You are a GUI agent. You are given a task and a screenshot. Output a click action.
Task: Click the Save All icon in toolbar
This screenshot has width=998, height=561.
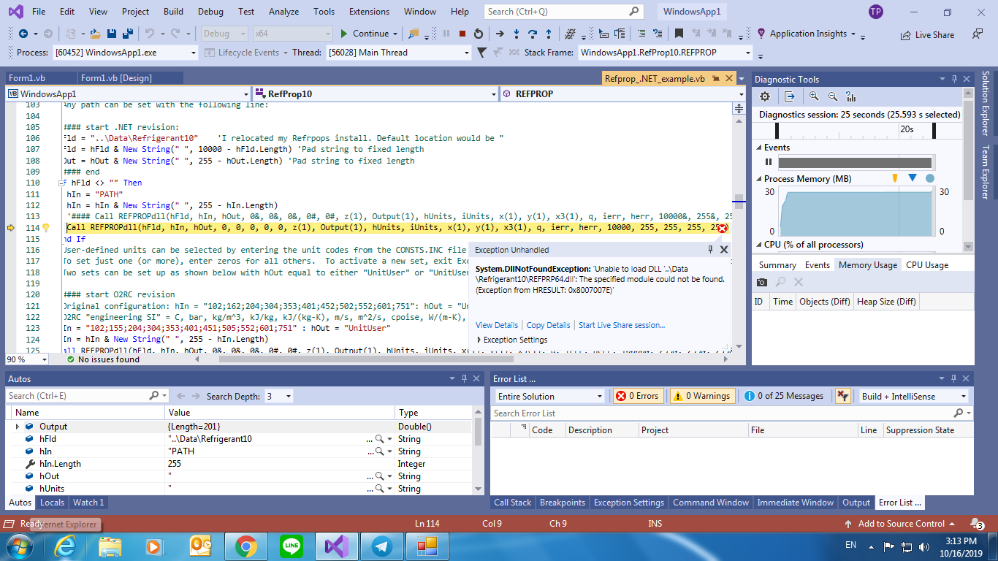128,34
